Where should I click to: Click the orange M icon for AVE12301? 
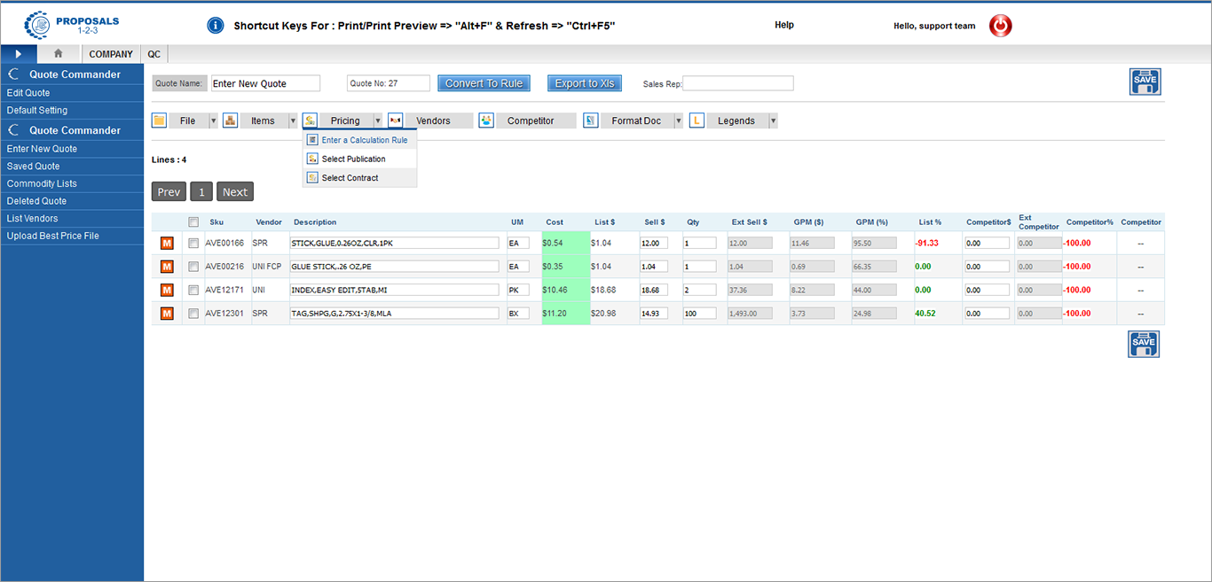(167, 314)
